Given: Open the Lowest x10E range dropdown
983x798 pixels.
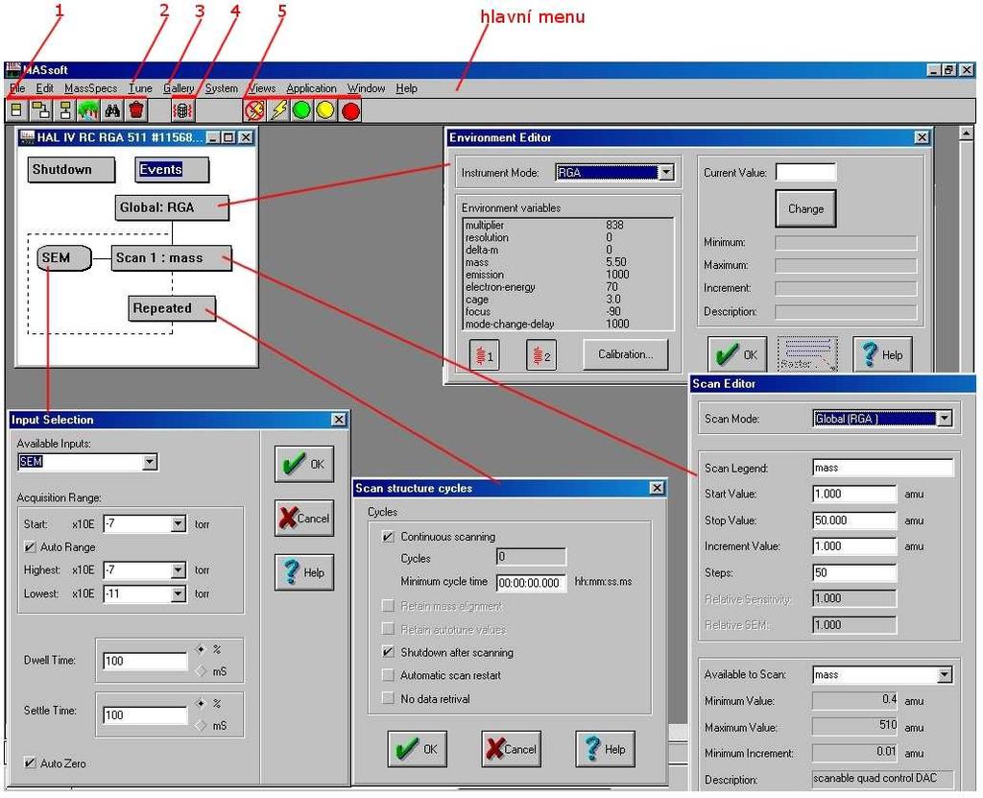Looking at the screenshot, I should 178,593.
